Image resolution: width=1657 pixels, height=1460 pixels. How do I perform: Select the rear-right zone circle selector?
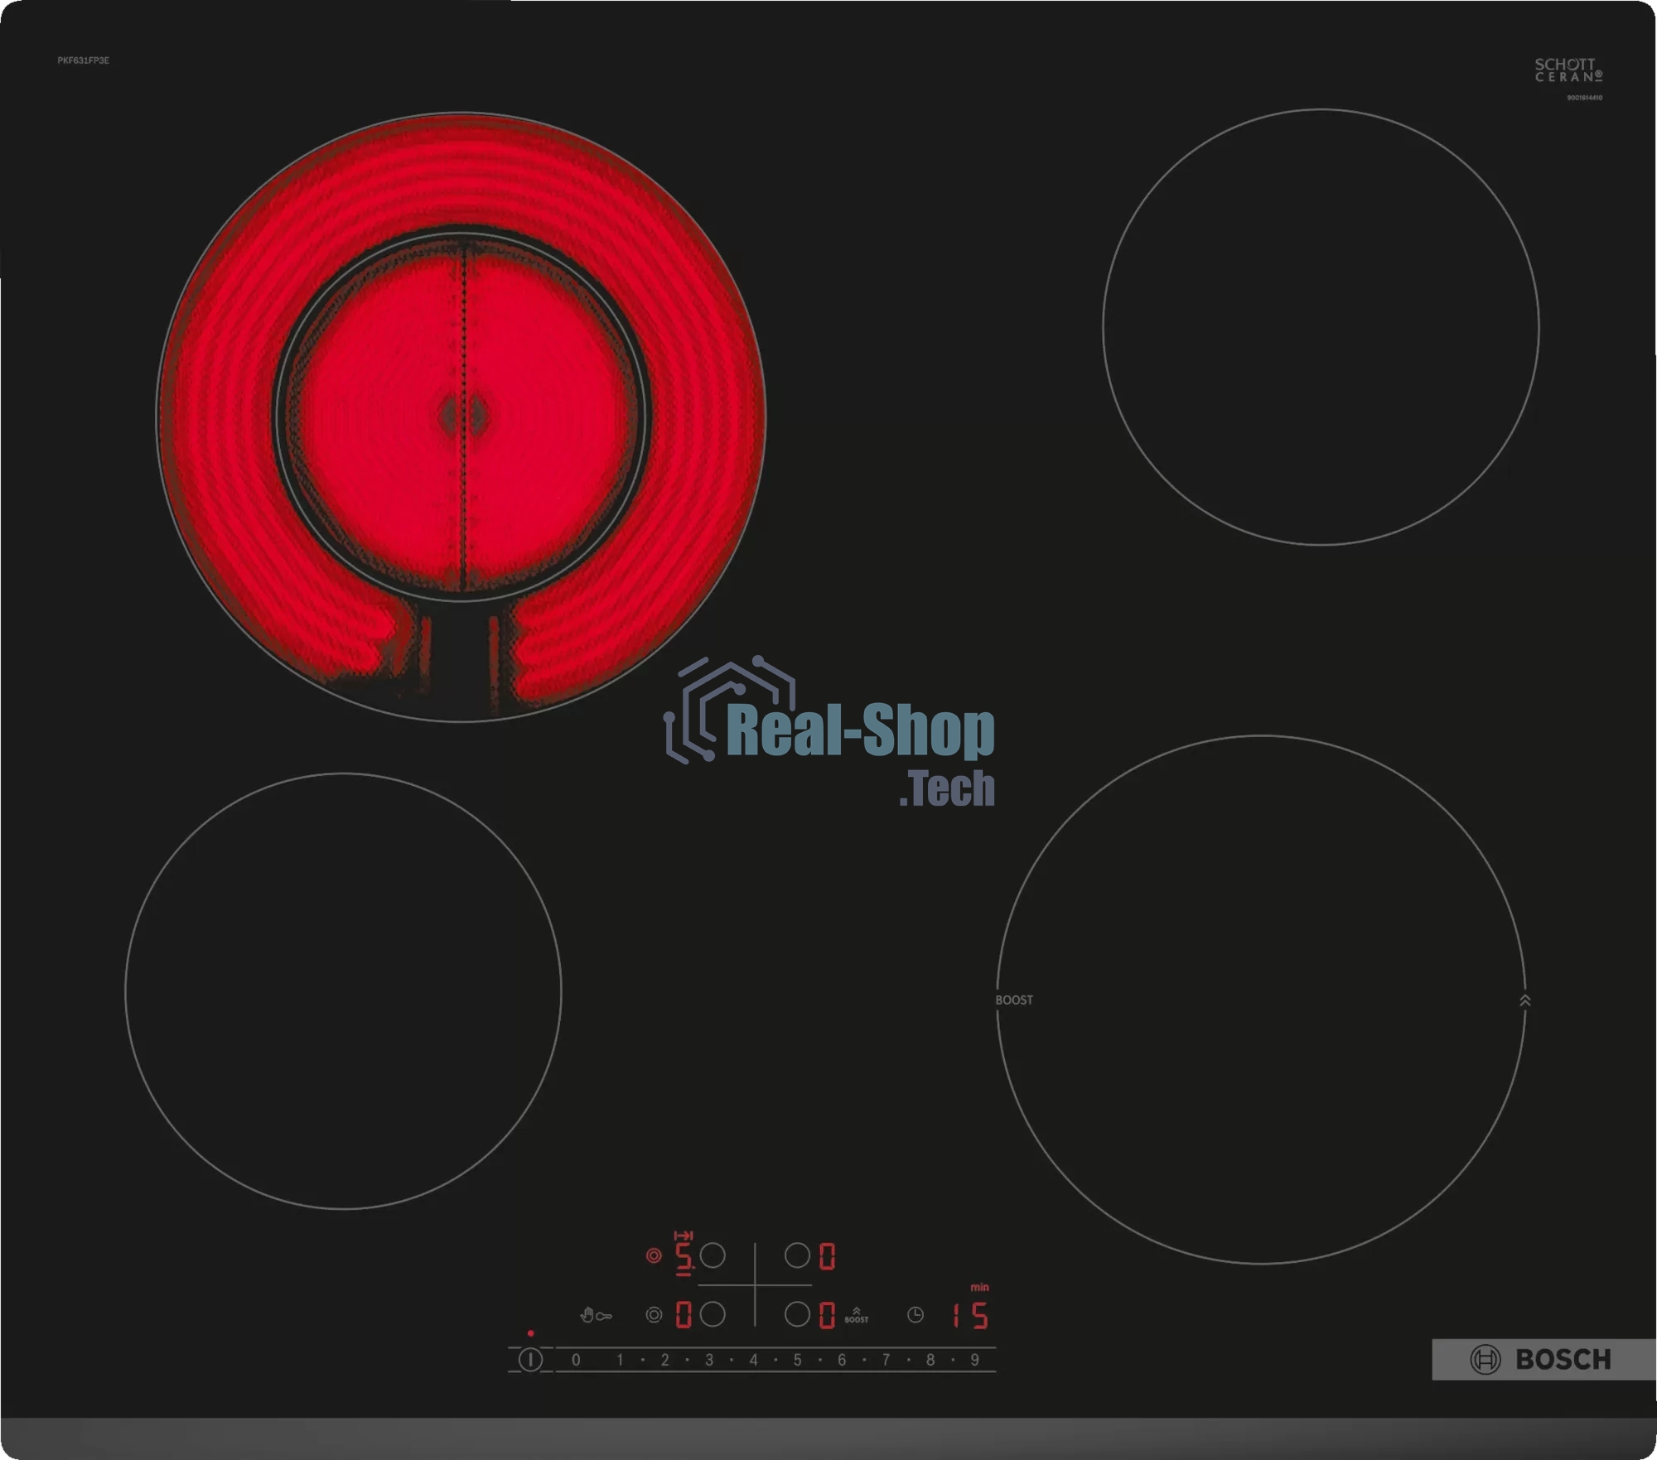pyautogui.click(x=797, y=1255)
